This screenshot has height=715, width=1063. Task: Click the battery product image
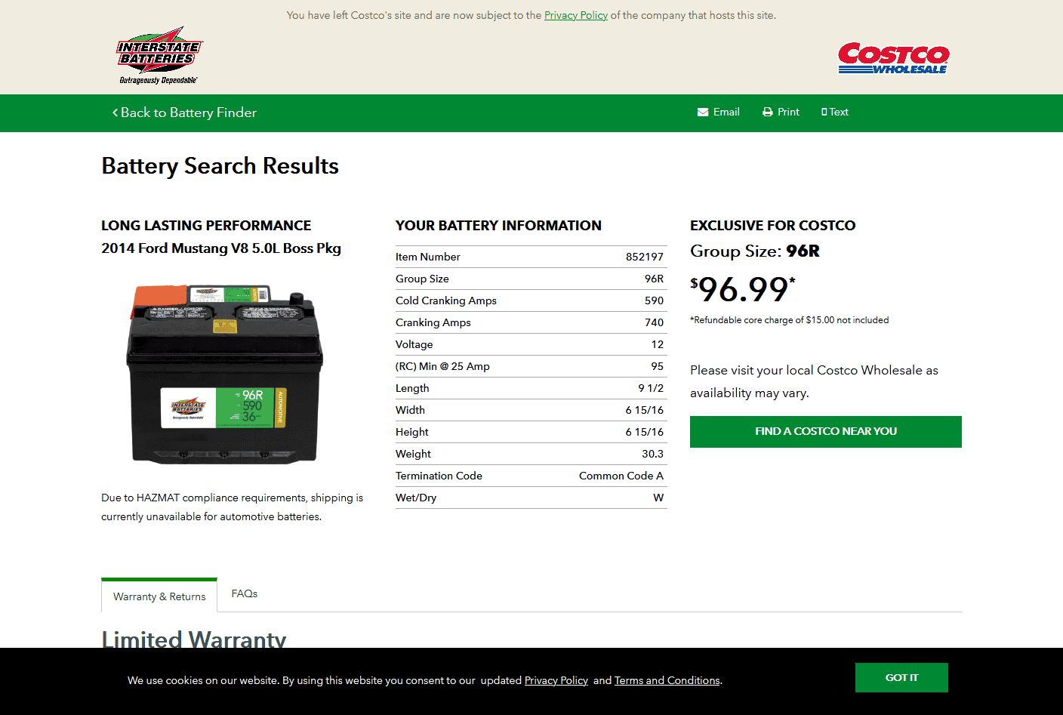point(225,374)
